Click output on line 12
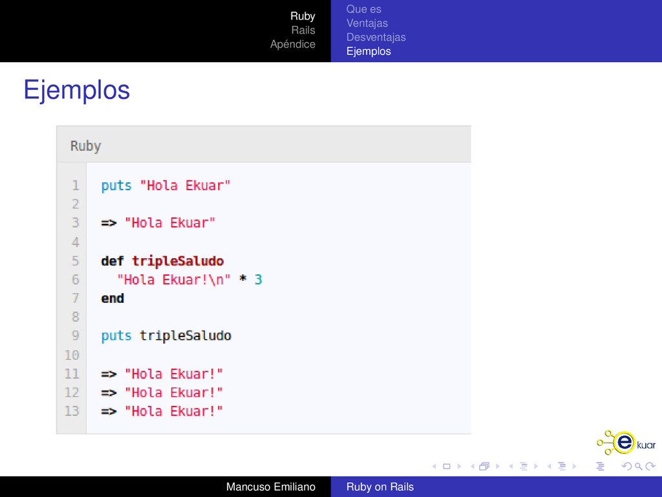662x497 pixels. (x=162, y=393)
